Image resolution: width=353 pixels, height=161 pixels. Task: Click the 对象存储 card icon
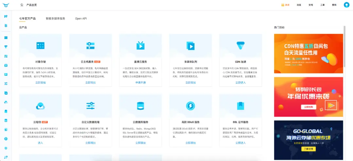[x=40, y=46]
